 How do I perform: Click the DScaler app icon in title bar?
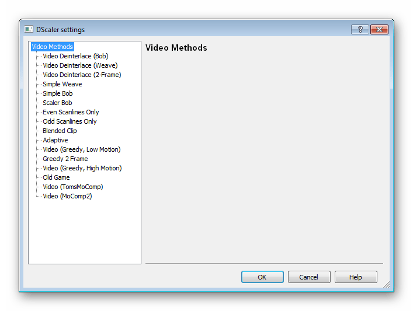coord(29,29)
